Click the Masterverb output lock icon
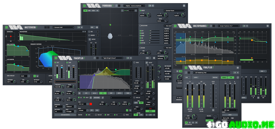The width and height of the screenshot is (275, 129). (x=90, y=40)
